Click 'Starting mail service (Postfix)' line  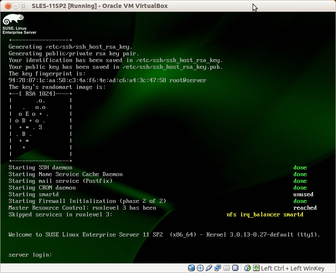click(60, 181)
